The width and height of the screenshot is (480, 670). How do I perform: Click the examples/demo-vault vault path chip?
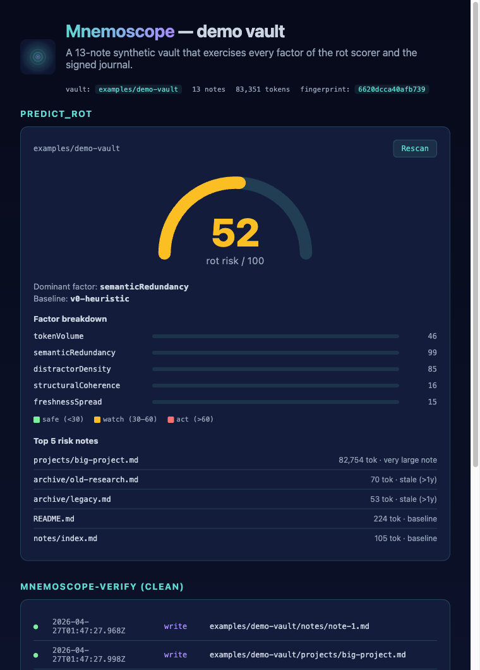pyautogui.click(x=138, y=89)
